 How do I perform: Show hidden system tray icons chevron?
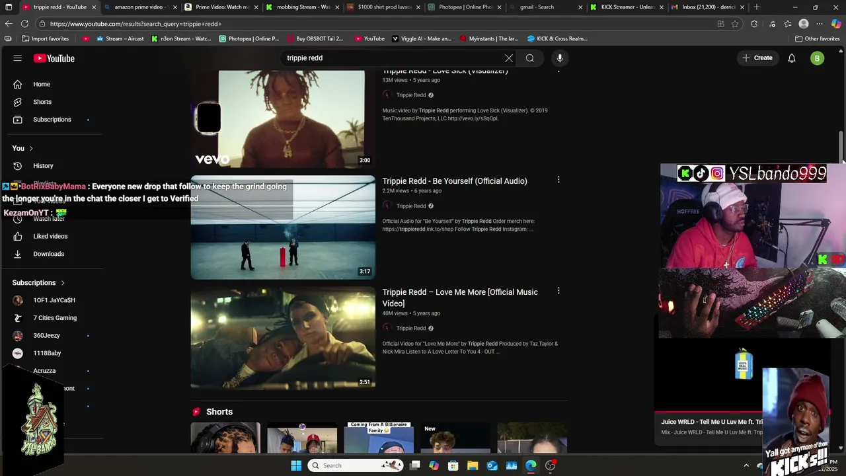coord(746,465)
